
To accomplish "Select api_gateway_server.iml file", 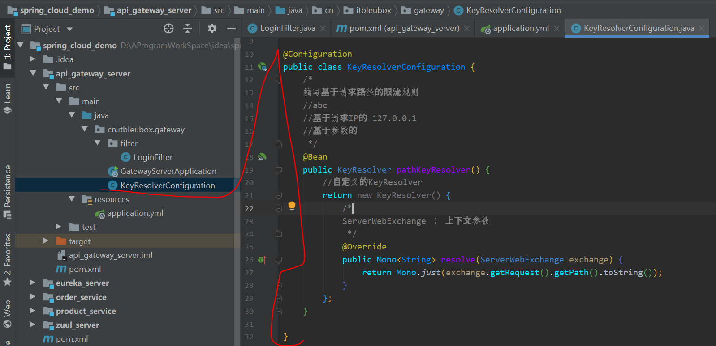I will (x=104, y=255).
